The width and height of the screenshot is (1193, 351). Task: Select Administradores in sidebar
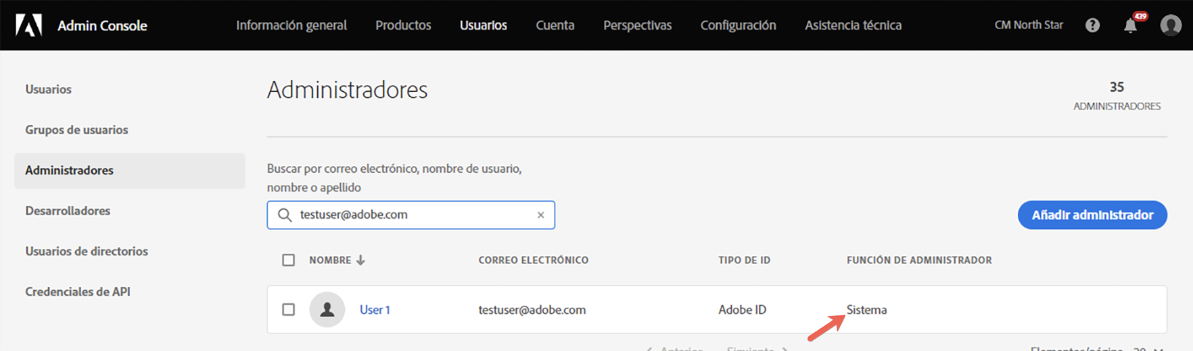pos(130,170)
